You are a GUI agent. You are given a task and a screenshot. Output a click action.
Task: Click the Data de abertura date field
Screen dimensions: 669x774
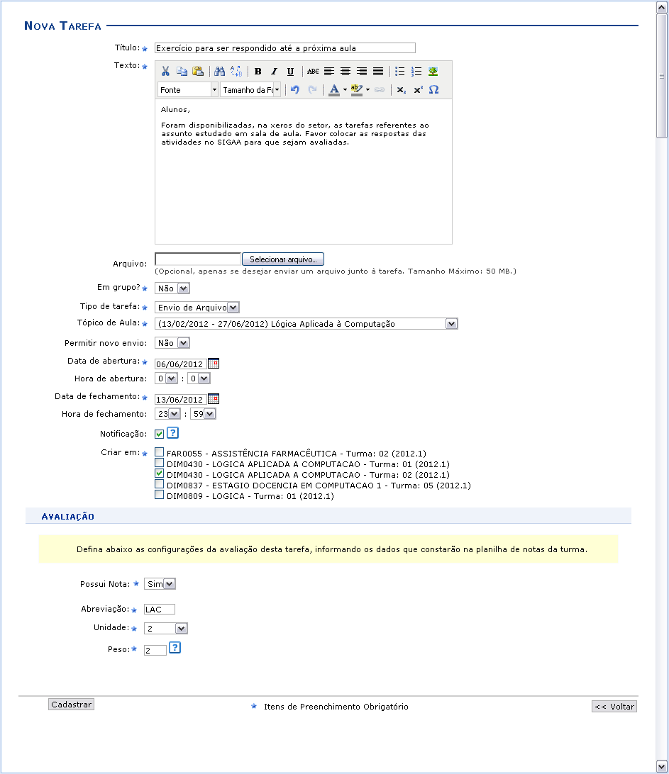[180, 364]
